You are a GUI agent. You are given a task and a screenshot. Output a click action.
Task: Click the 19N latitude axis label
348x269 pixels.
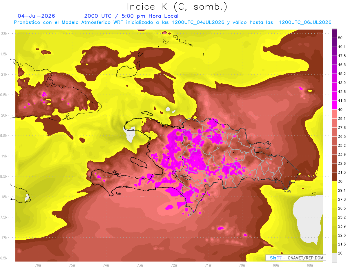coord(5,156)
